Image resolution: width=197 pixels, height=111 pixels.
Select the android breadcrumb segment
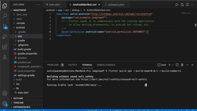[50, 10]
